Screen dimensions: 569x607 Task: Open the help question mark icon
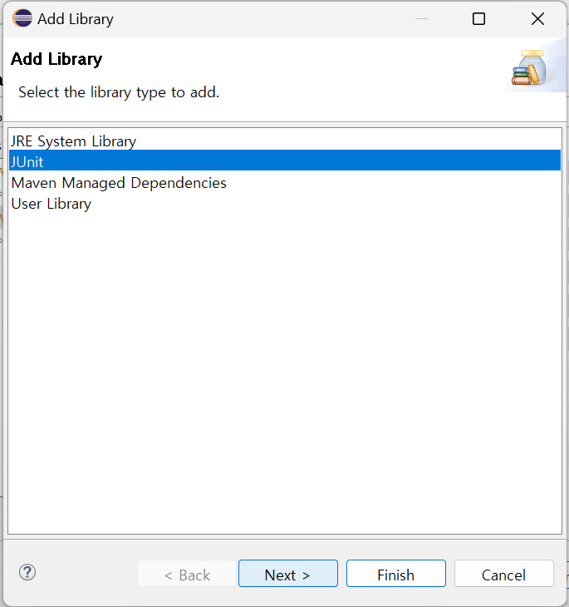(x=27, y=572)
